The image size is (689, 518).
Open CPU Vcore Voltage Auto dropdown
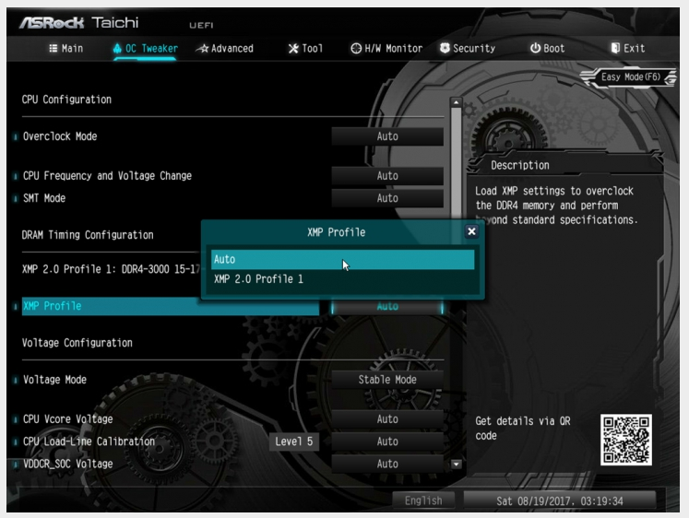tap(387, 419)
